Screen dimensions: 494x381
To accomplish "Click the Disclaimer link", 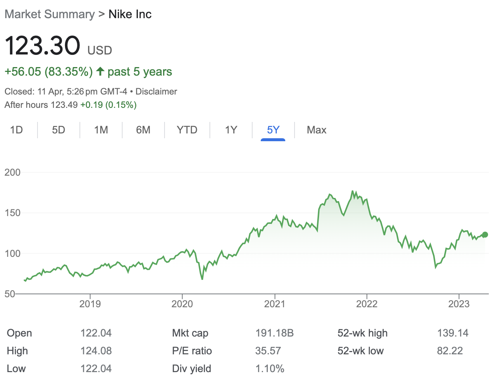I will [156, 92].
